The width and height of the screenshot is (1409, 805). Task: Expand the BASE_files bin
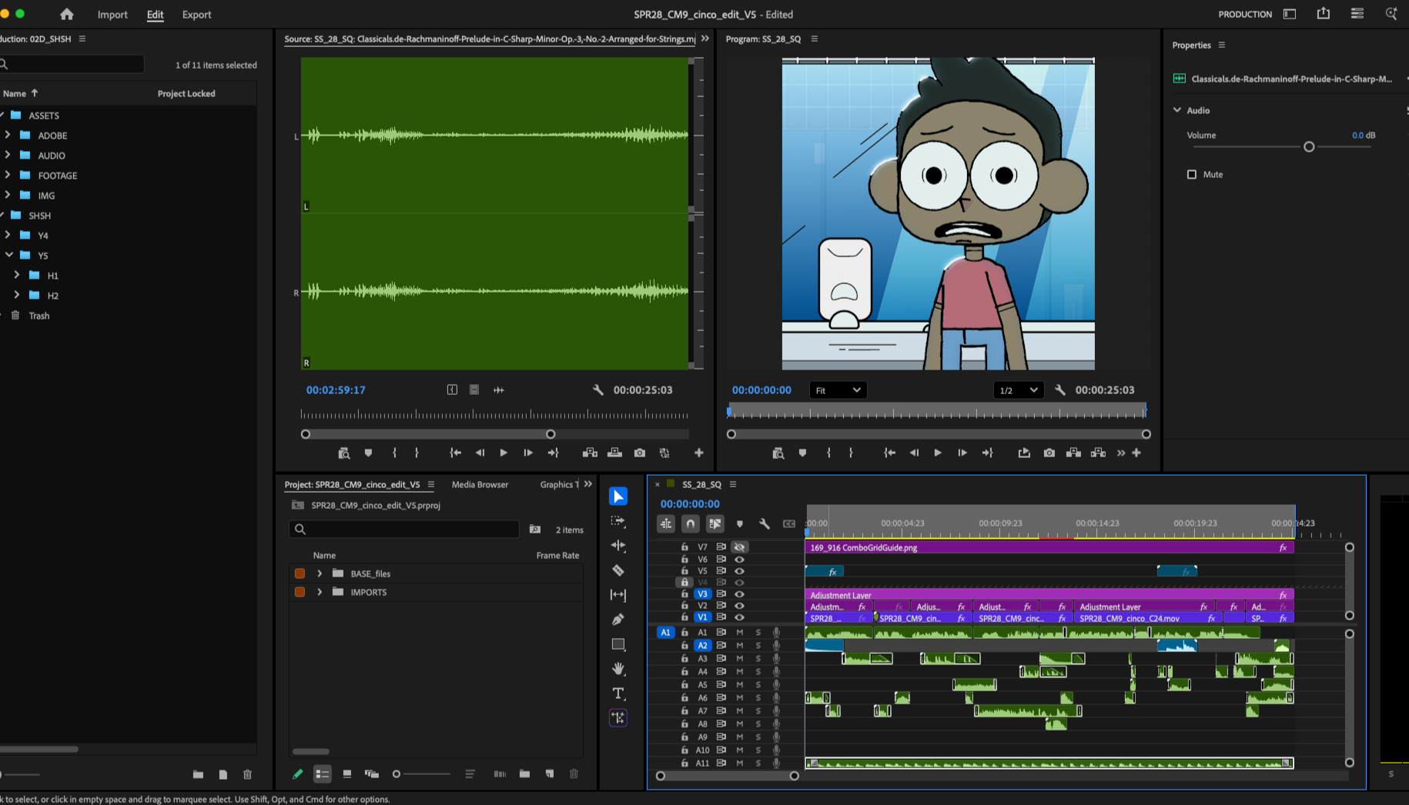coord(320,573)
